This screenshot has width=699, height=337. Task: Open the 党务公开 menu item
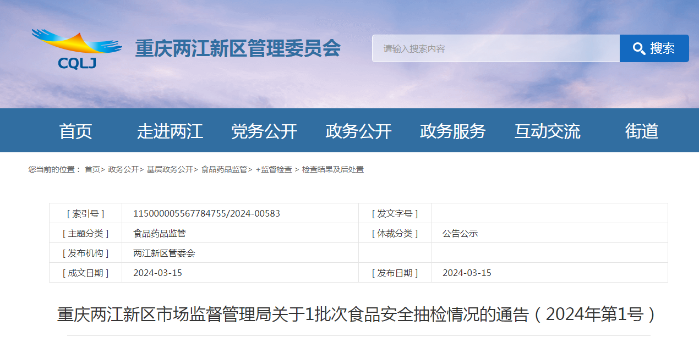(x=264, y=131)
